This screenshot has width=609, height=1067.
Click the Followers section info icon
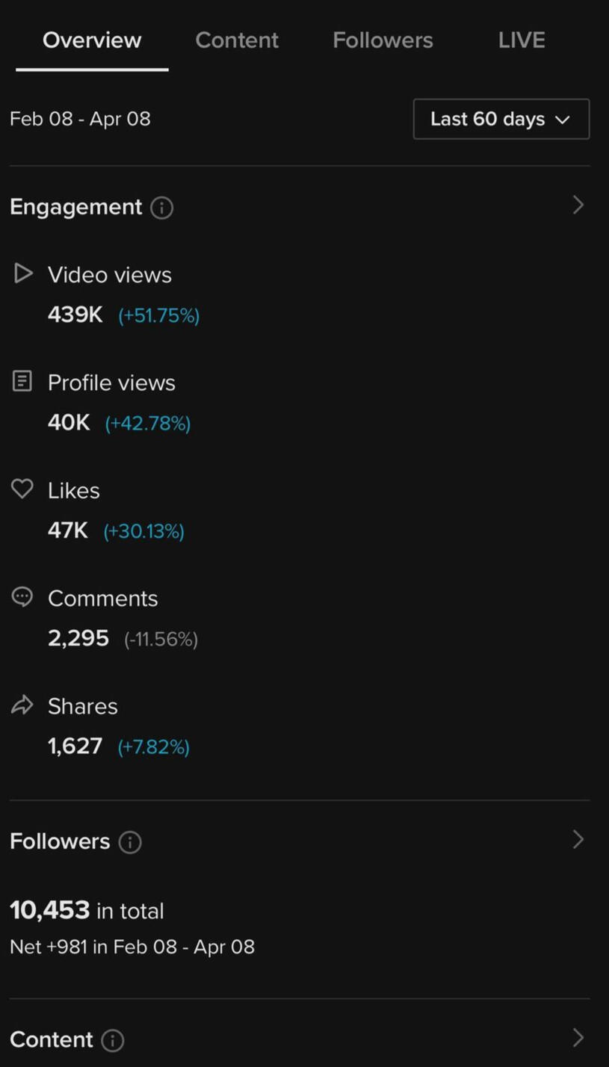pyautogui.click(x=130, y=842)
